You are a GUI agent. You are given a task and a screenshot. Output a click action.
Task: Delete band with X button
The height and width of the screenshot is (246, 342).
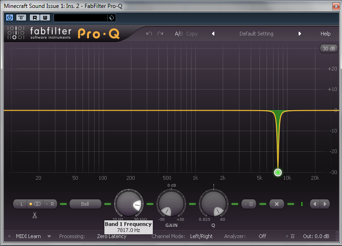pyautogui.click(x=277, y=204)
